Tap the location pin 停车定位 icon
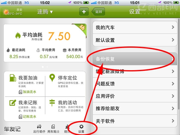Screen dimensions: 180x135 pyautogui.click(x=52, y=78)
